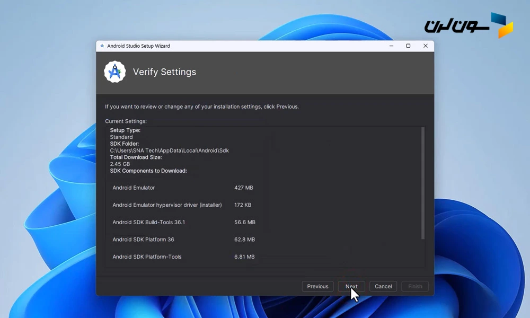Click the Android Studio Setup Wizard title text
The image size is (530, 318).
click(138, 46)
